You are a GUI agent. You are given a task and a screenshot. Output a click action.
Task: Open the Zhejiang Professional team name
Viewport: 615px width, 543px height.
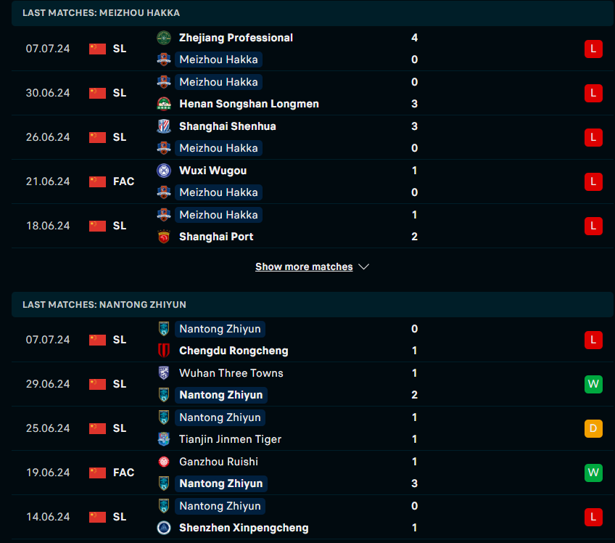tap(236, 38)
